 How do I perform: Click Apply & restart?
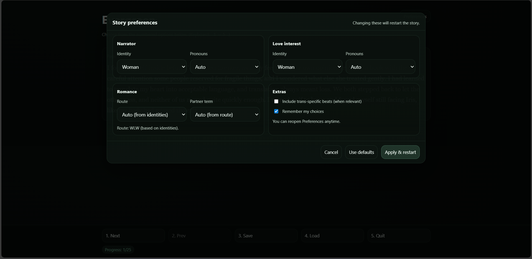pos(400,152)
